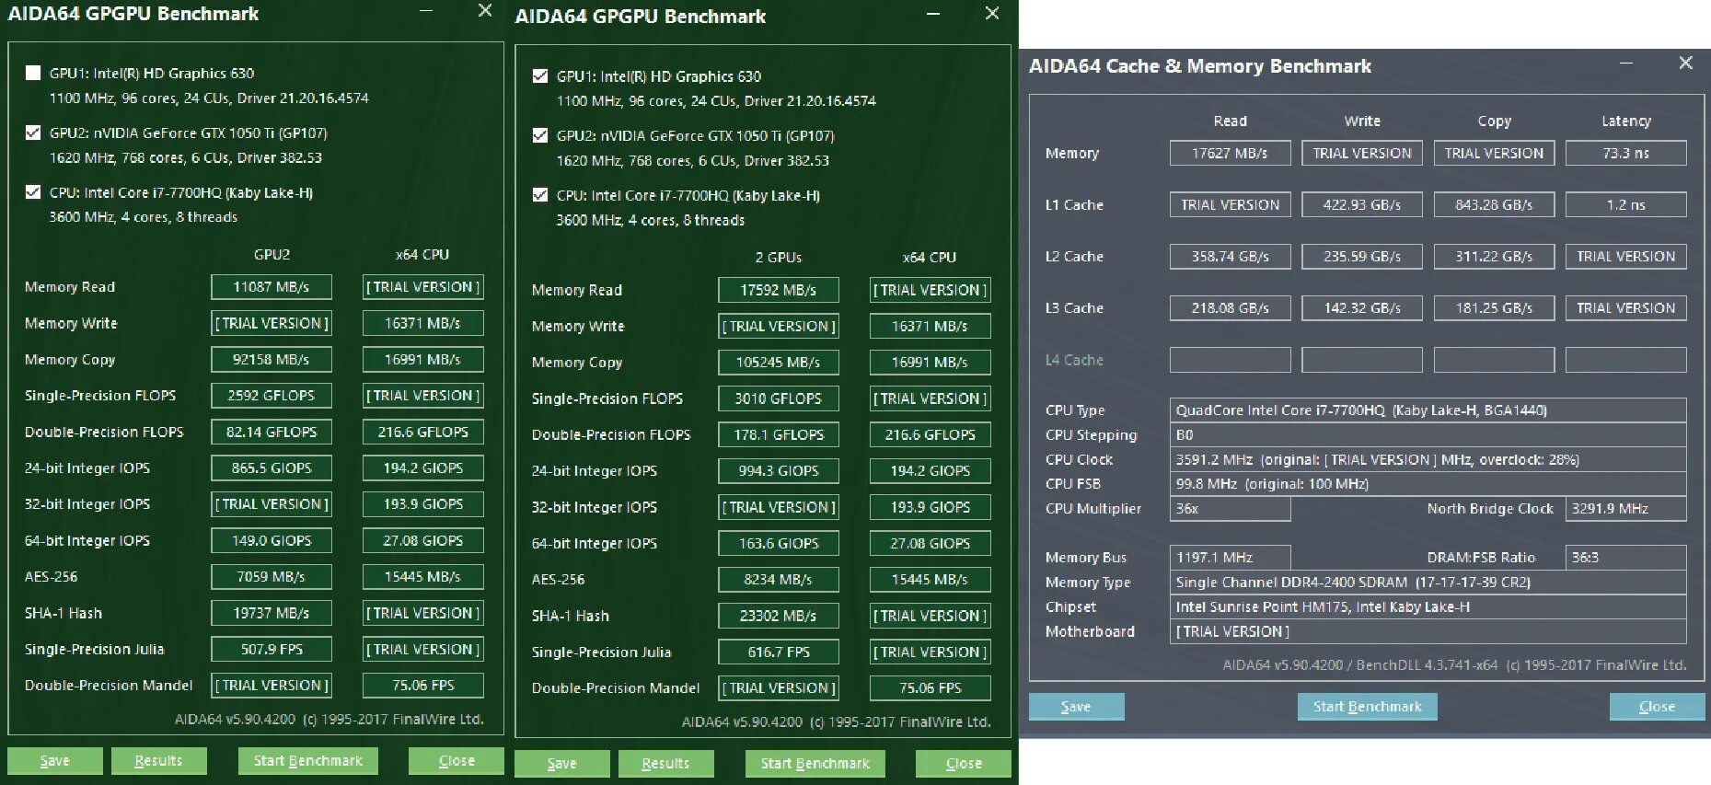
Task: Select GPU2 24-bit Integer IOPS 865.5 GIOPS
Action: pos(272,468)
